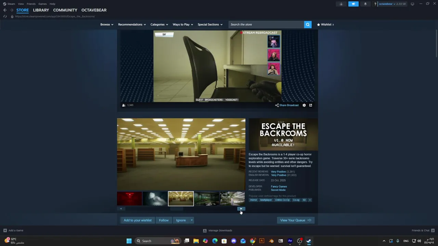Follow Escape the Backrooms

click(164, 220)
